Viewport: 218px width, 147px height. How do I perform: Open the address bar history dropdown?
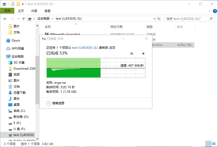(155, 18)
